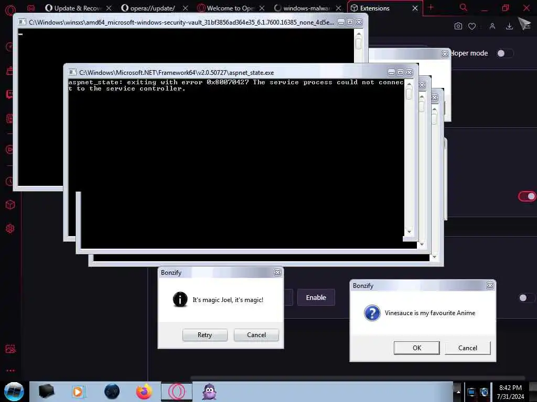Click the info icon in Bonzify dialog
537x402 pixels.
(180, 299)
